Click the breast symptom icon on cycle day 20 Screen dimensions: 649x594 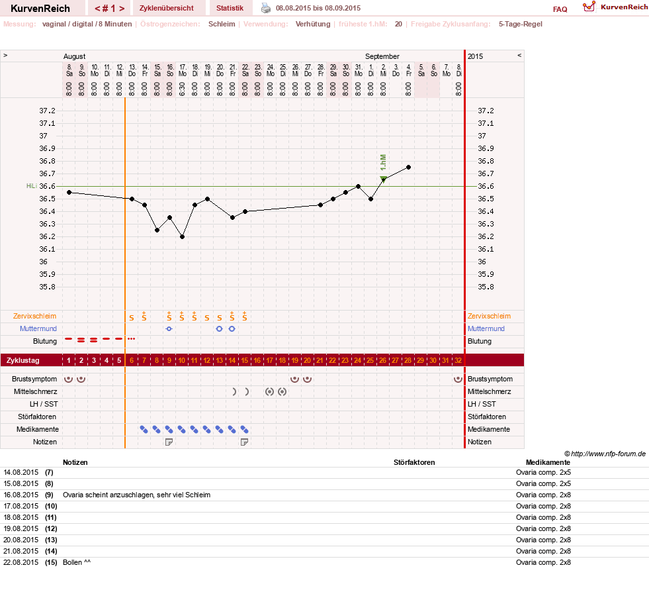pyautogui.click(x=307, y=379)
